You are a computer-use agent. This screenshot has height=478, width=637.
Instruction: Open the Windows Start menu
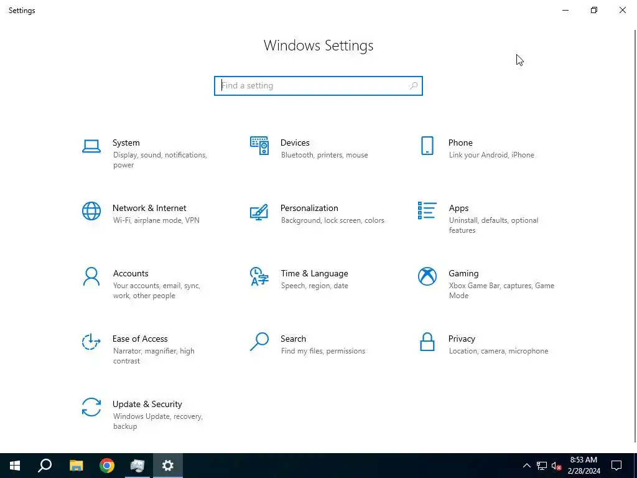(15, 466)
